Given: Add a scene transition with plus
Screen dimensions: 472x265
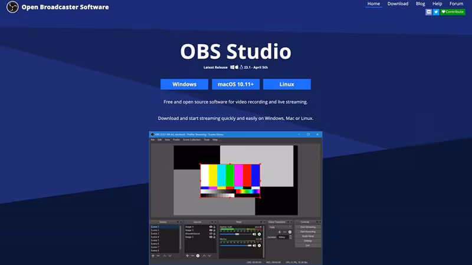Looking at the screenshot, I should point(279,232).
